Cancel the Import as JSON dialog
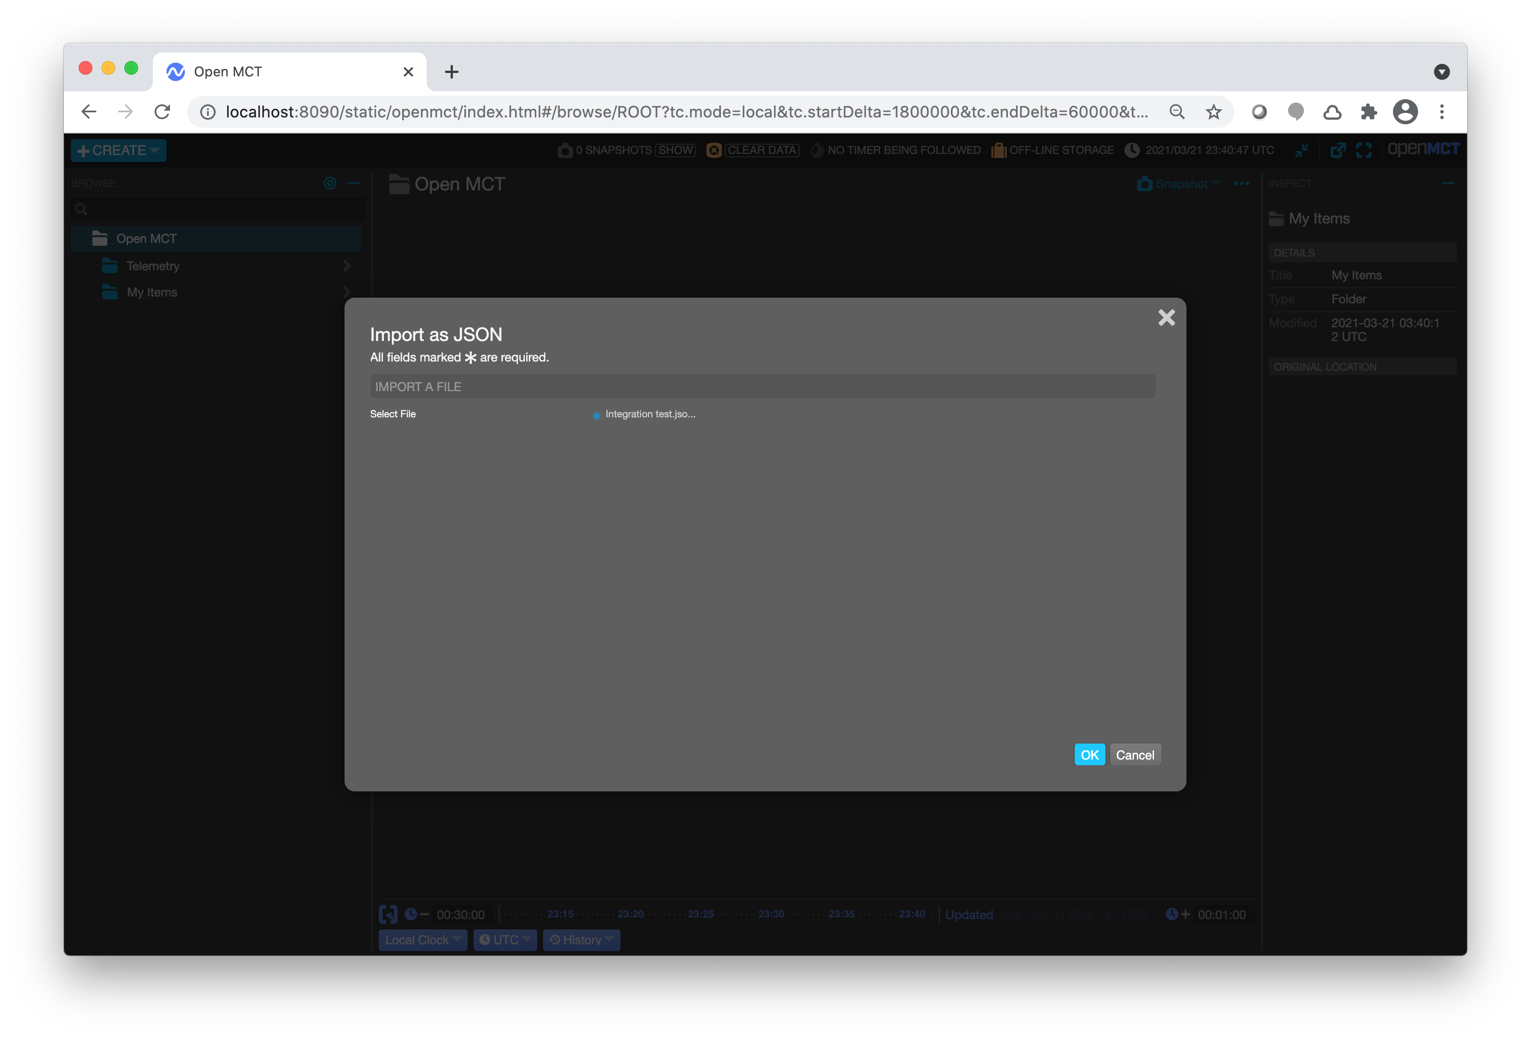The image size is (1531, 1040). 1135,754
